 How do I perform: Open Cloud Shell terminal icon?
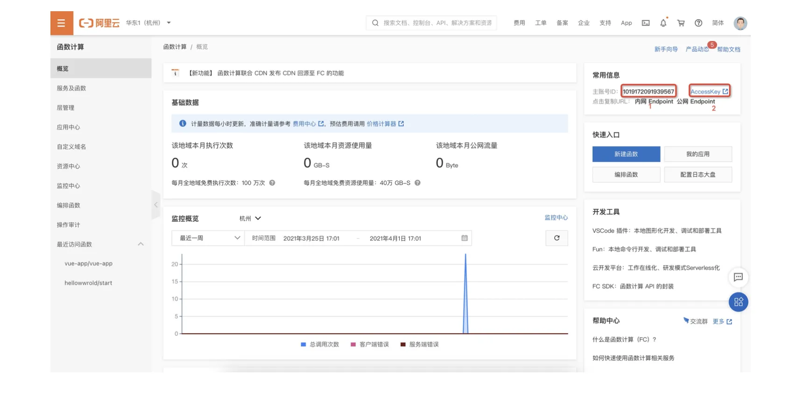point(646,23)
